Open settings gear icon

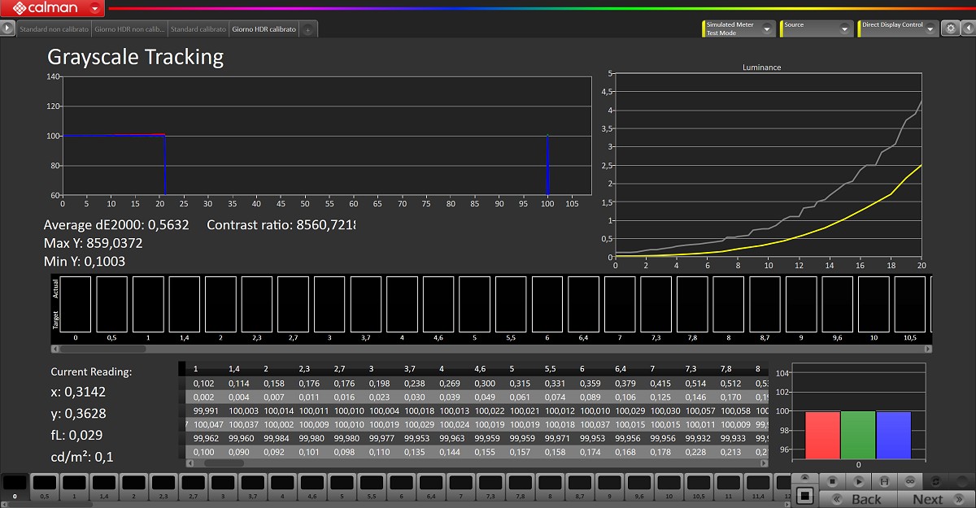pos(951,28)
